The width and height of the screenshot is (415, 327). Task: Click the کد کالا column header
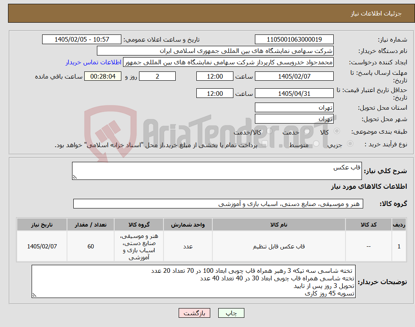[x=368, y=224]
